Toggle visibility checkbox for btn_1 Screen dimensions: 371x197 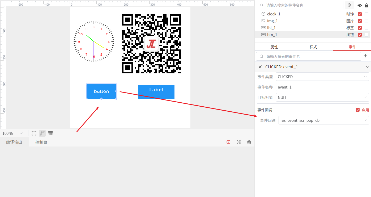pos(360,35)
